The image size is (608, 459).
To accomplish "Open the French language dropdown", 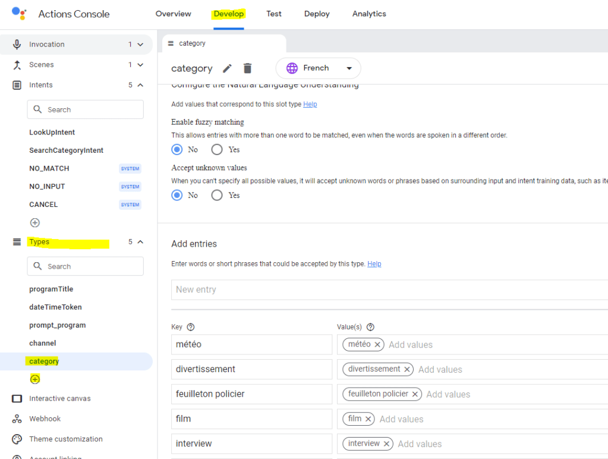I will pyautogui.click(x=319, y=68).
